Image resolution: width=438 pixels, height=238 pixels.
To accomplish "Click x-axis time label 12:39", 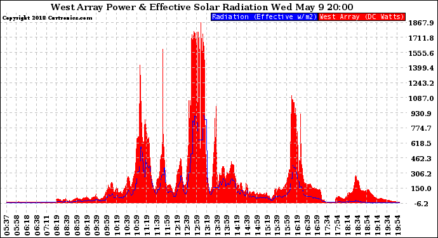I will point(187,225).
